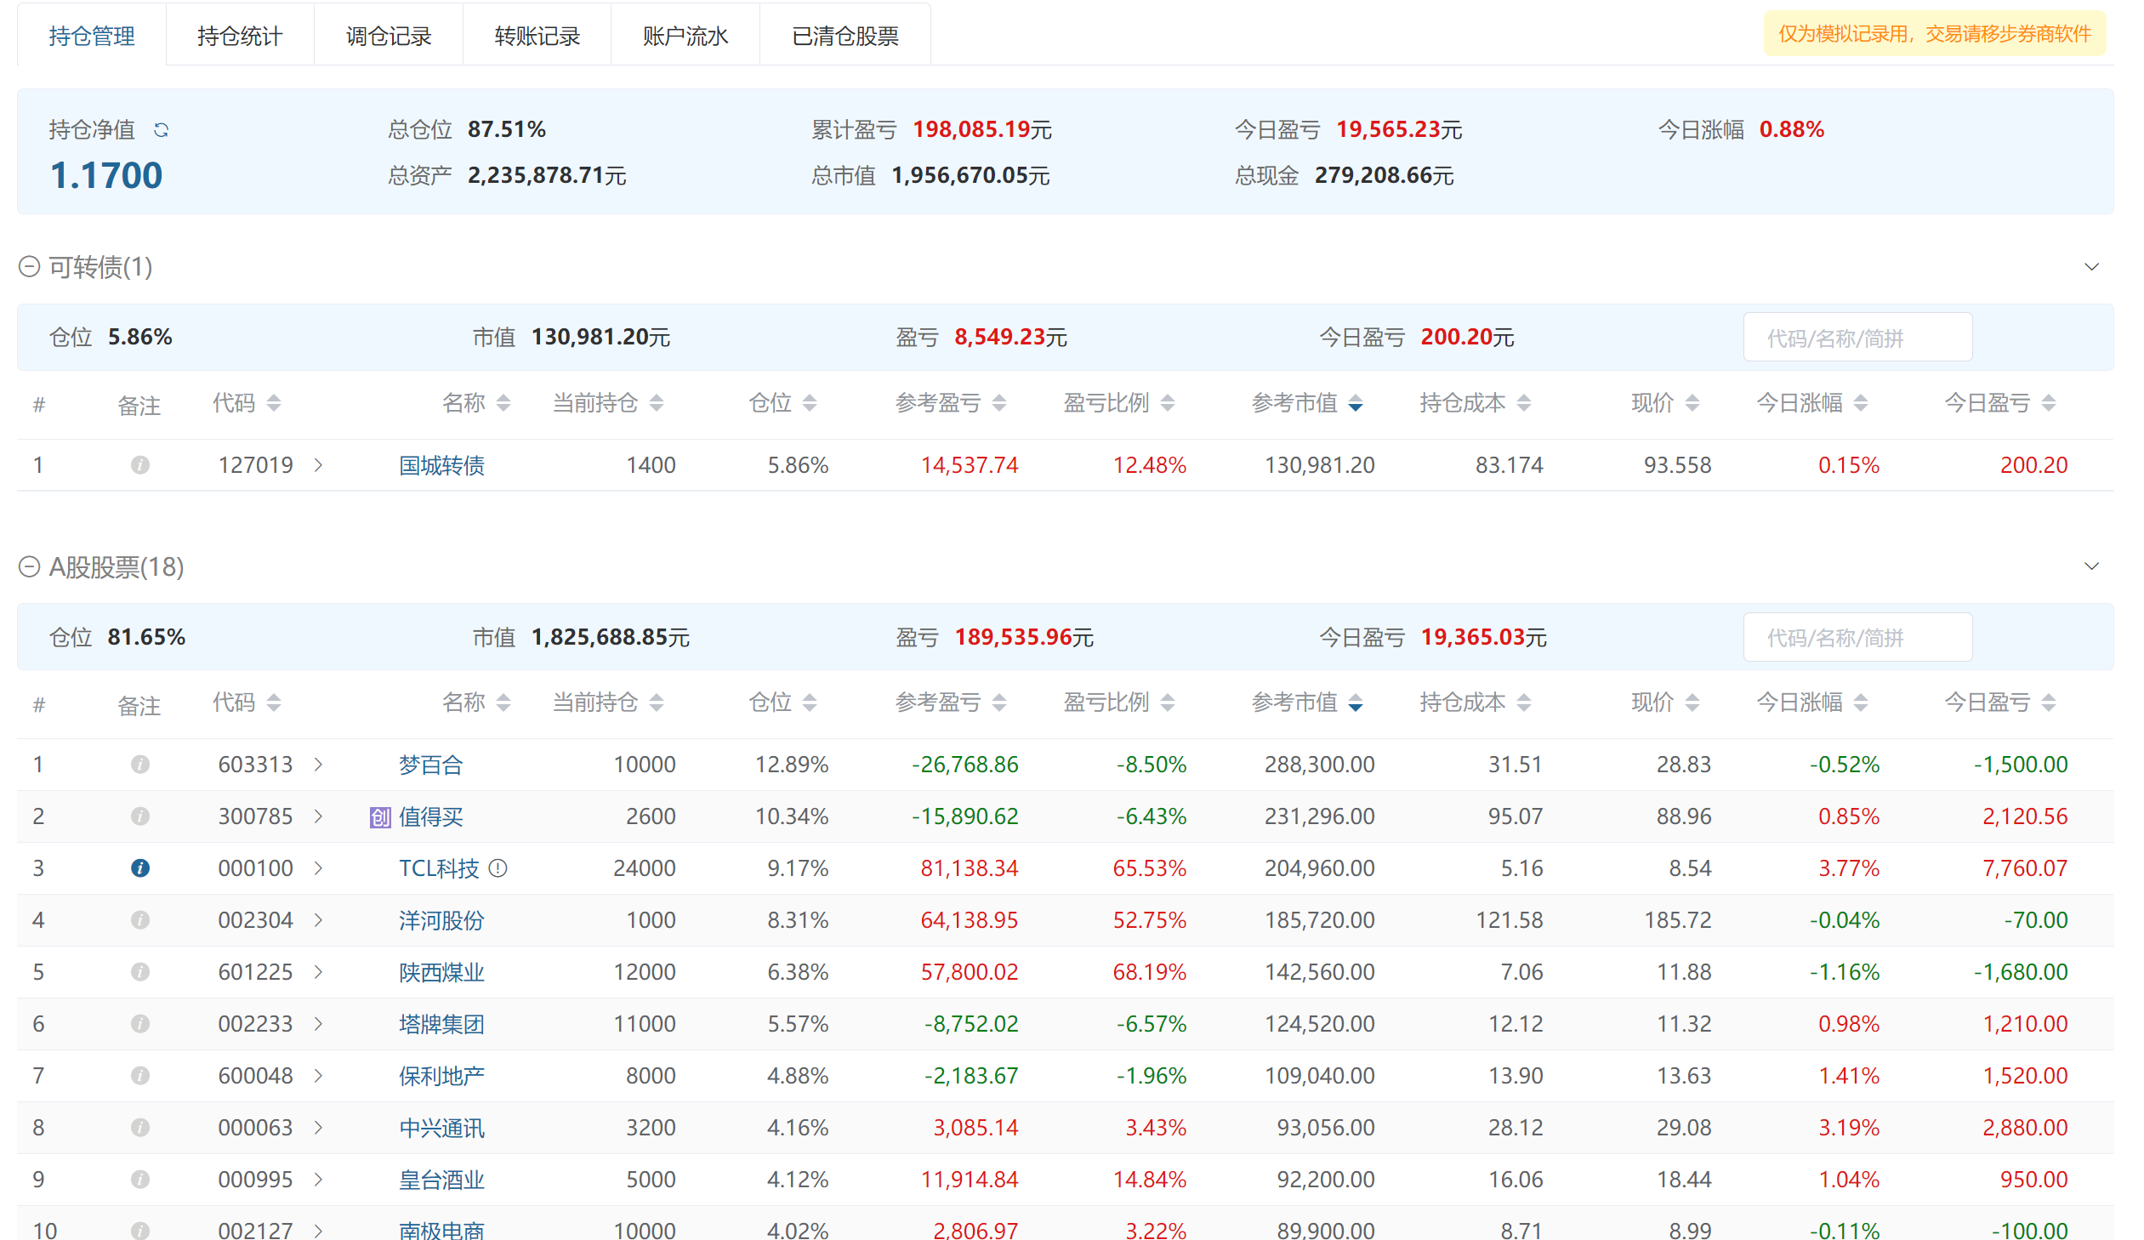2144x1240 pixels.
Task: Click the blue note icon for TCL科技
Action: [140, 868]
